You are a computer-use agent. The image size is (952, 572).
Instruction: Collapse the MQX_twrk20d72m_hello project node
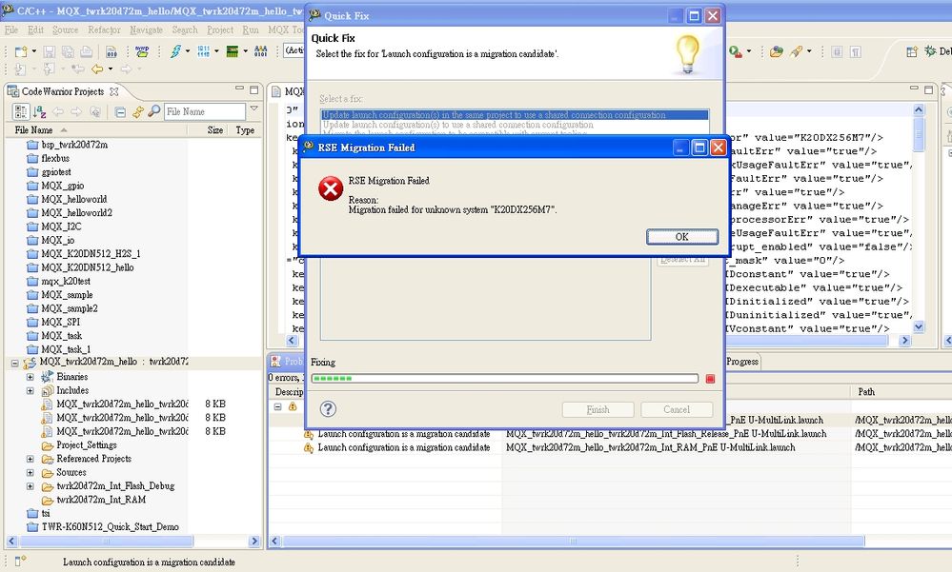point(14,363)
